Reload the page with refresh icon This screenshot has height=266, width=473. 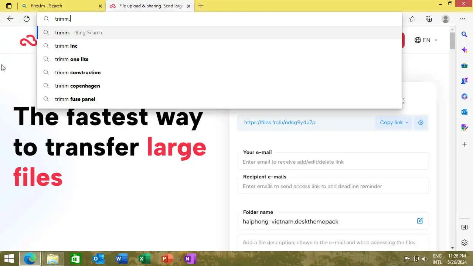point(27,19)
